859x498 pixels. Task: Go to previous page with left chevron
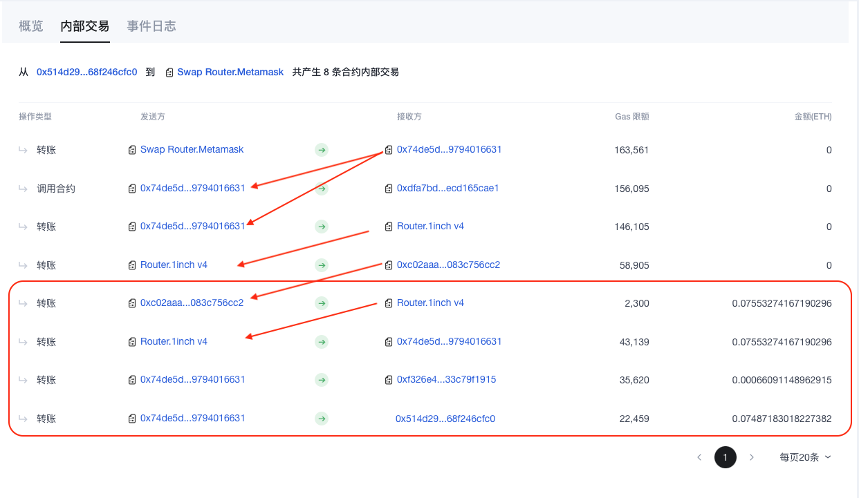coord(699,457)
